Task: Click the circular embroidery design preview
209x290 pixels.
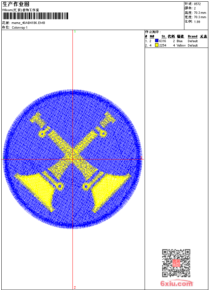Action: coord(73,159)
